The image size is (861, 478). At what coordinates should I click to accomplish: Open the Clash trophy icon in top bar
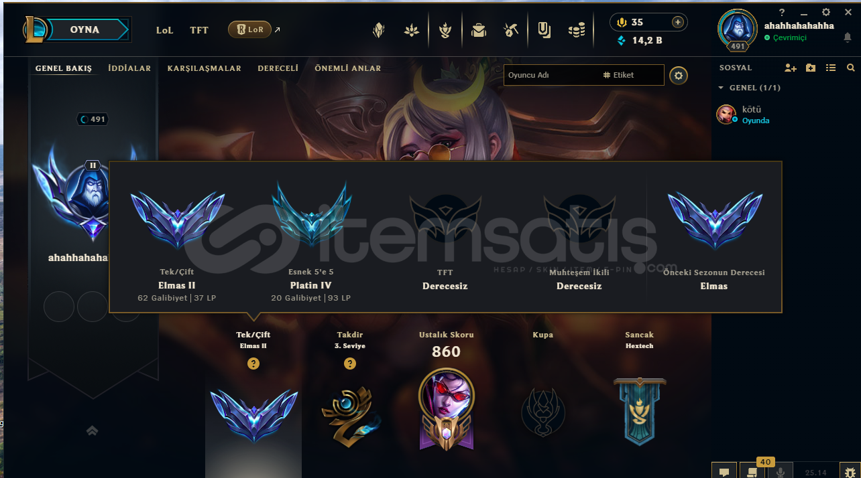coord(445,30)
